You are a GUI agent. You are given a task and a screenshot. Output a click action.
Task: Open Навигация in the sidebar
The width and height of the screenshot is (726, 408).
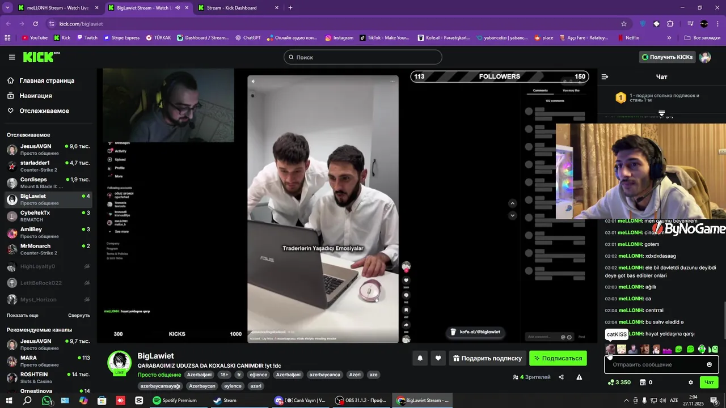36,96
